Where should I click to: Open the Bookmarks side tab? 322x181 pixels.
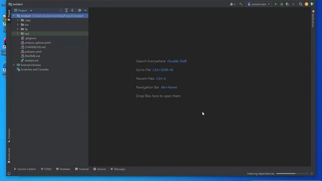pyautogui.click(x=9, y=155)
